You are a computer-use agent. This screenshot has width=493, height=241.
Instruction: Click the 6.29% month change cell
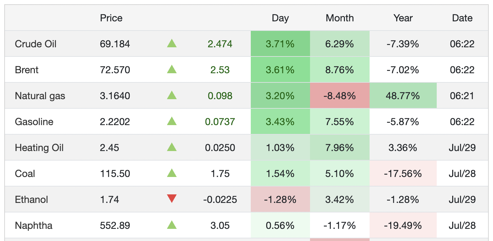pyautogui.click(x=340, y=44)
